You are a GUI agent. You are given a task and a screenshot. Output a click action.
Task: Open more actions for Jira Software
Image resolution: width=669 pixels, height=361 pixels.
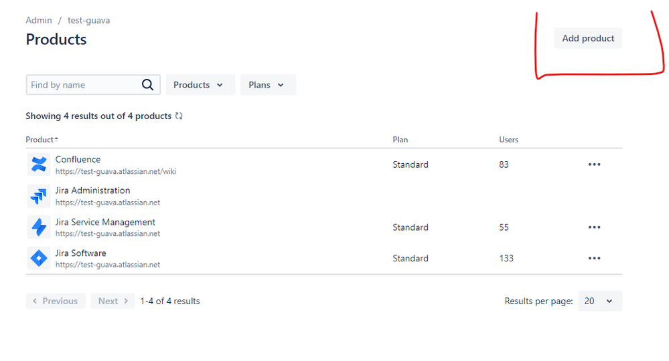pyautogui.click(x=594, y=258)
